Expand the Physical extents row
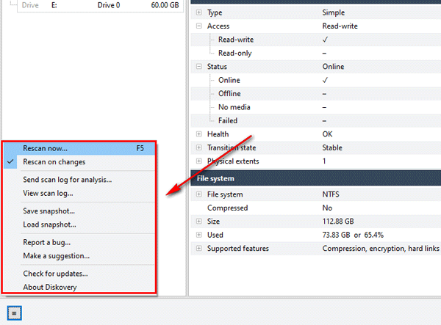 pyautogui.click(x=199, y=161)
